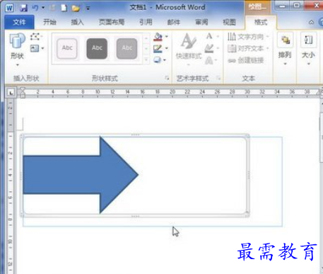Customize Quick Access Toolbar dropdown

pyautogui.click(x=88, y=8)
